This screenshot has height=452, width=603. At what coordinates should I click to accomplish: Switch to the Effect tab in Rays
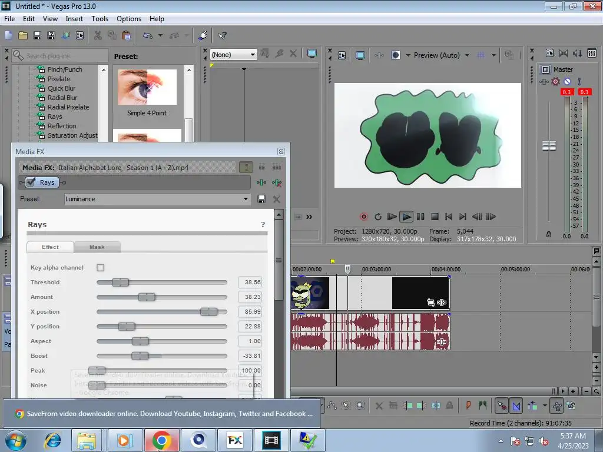pyautogui.click(x=51, y=247)
